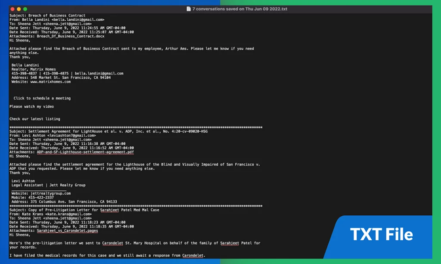Viewport: 441px width, 264px height.
Task: Open the ADP-and-SF-Lighthouse-settlement-agreement.pdf attachment
Action: coord(86,152)
